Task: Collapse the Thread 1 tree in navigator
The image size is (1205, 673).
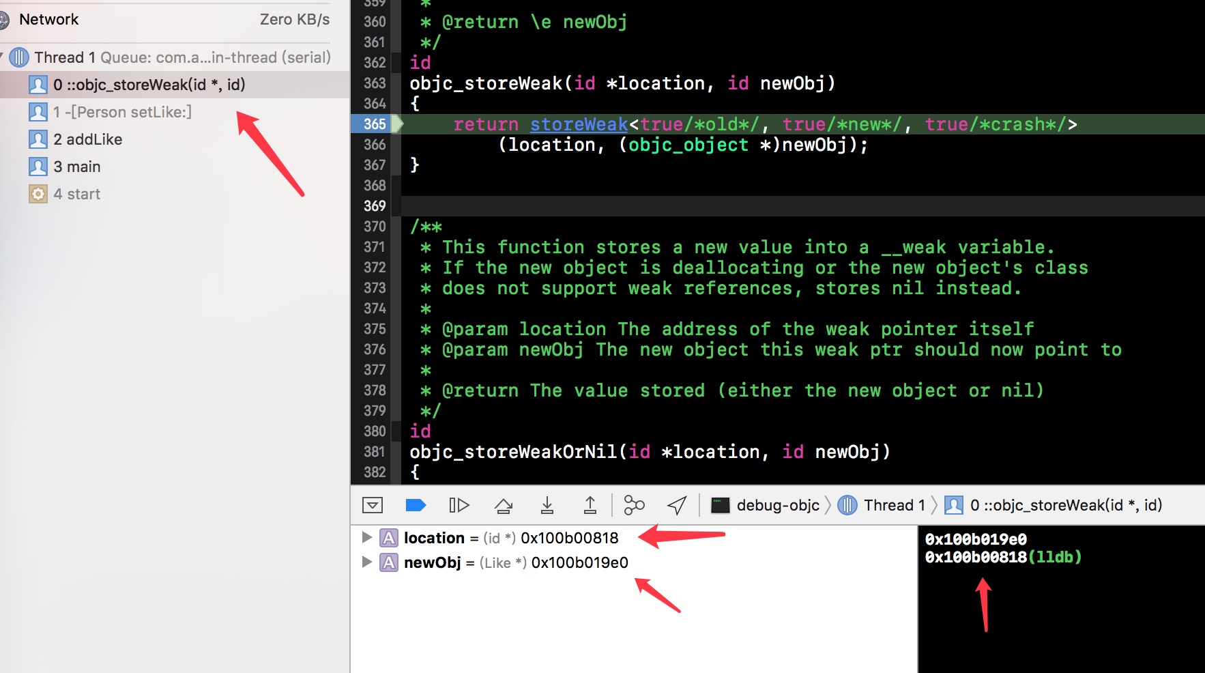Action: (x=2, y=57)
